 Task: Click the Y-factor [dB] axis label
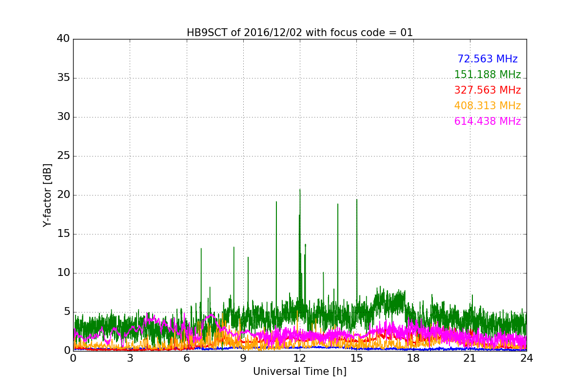tap(47, 195)
